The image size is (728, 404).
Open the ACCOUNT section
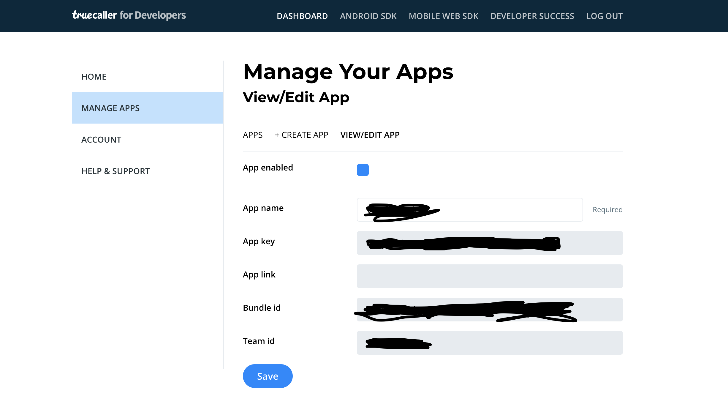pyautogui.click(x=101, y=140)
